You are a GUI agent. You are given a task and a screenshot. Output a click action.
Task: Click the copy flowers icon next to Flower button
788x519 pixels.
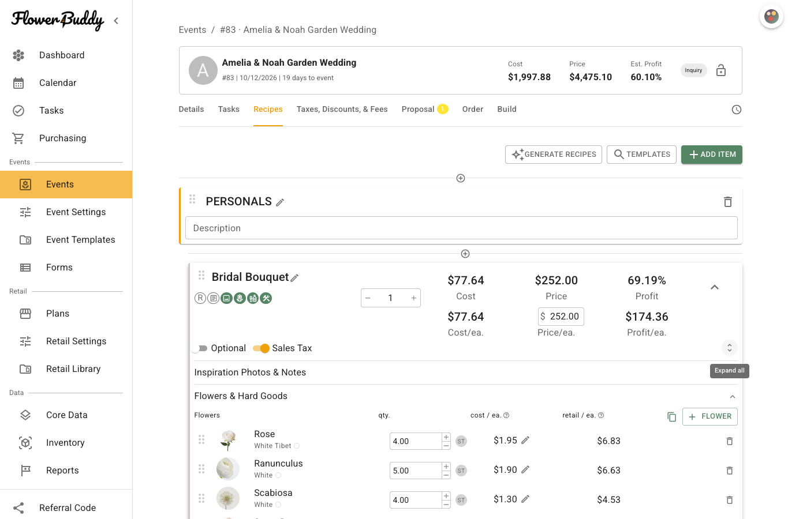click(671, 416)
